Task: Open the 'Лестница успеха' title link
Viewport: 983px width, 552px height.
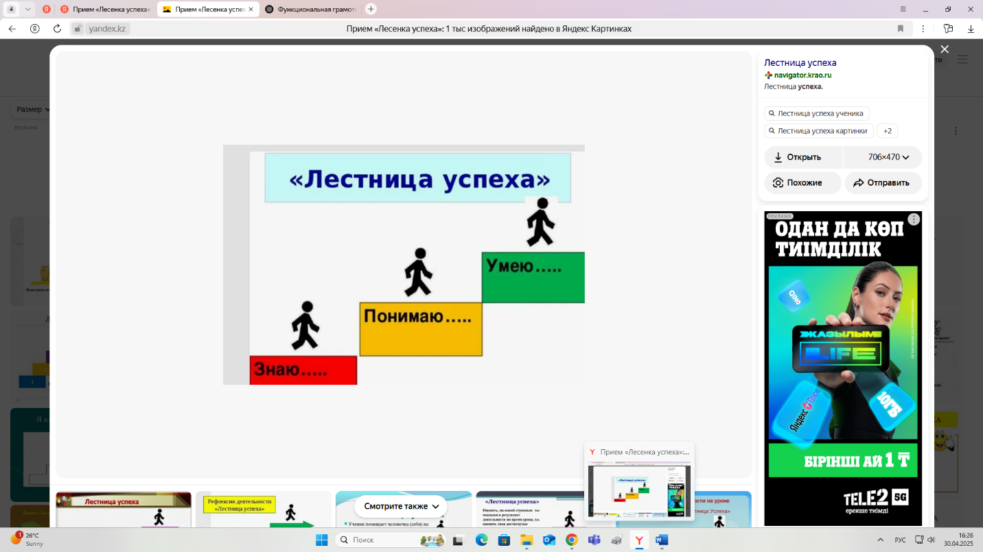Action: point(800,62)
